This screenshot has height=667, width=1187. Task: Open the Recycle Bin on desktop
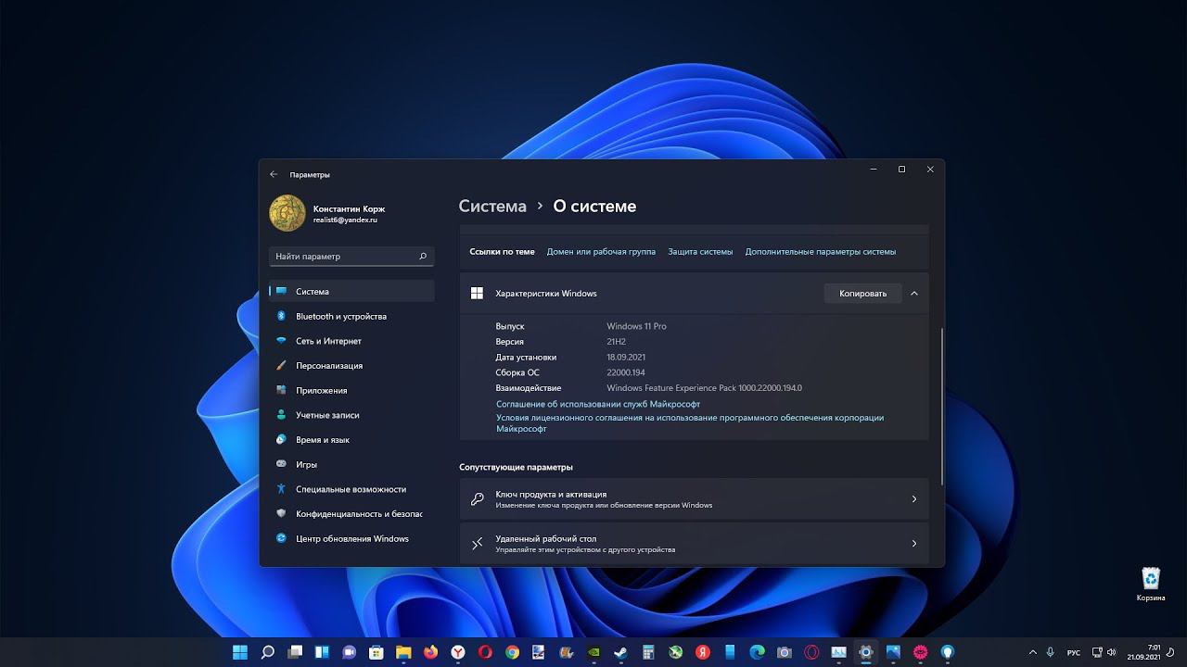pos(1151,585)
